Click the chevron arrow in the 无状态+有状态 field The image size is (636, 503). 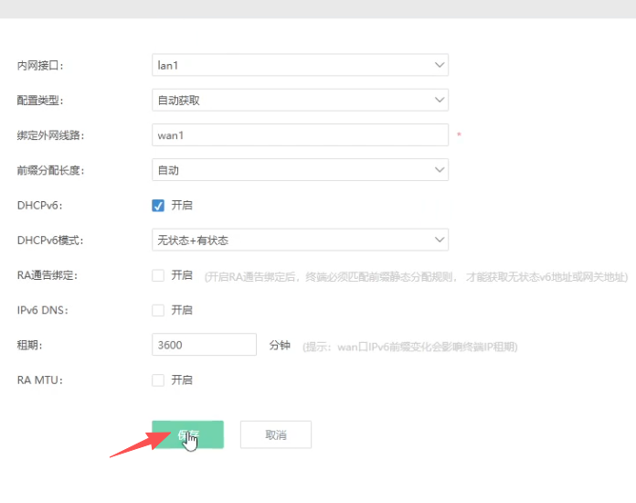pos(440,240)
